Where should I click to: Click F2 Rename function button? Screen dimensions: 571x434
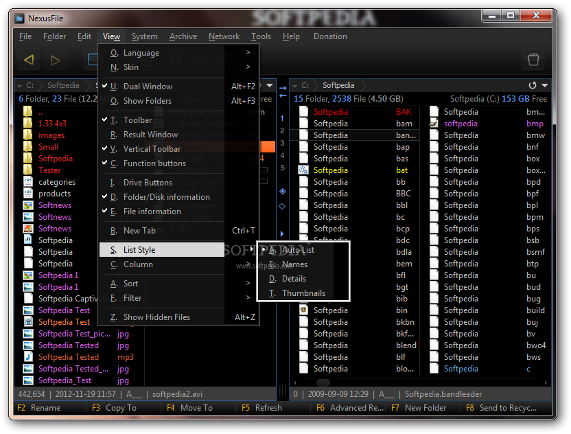pos(39,408)
